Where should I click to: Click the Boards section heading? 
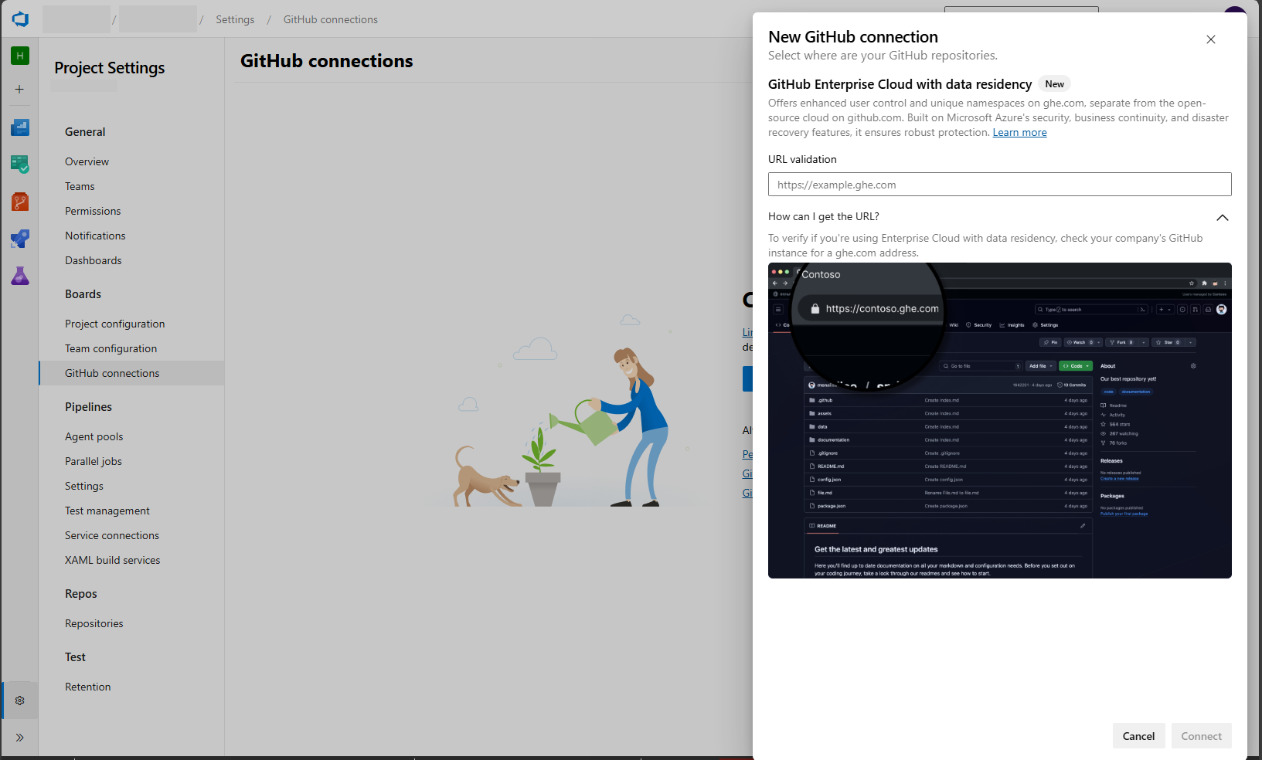pyautogui.click(x=83, y=294)
